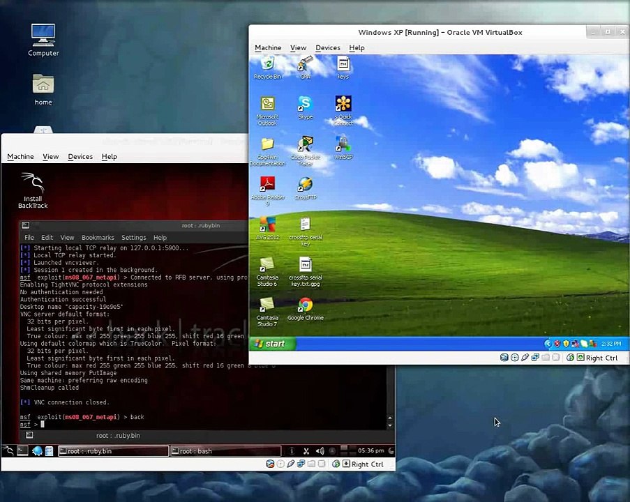Image resolution: width=630 pixels, height=502 pixels.
Task: Open the Devices menu in the Windows XP VirtualBox window
Action: click(328, 48)
